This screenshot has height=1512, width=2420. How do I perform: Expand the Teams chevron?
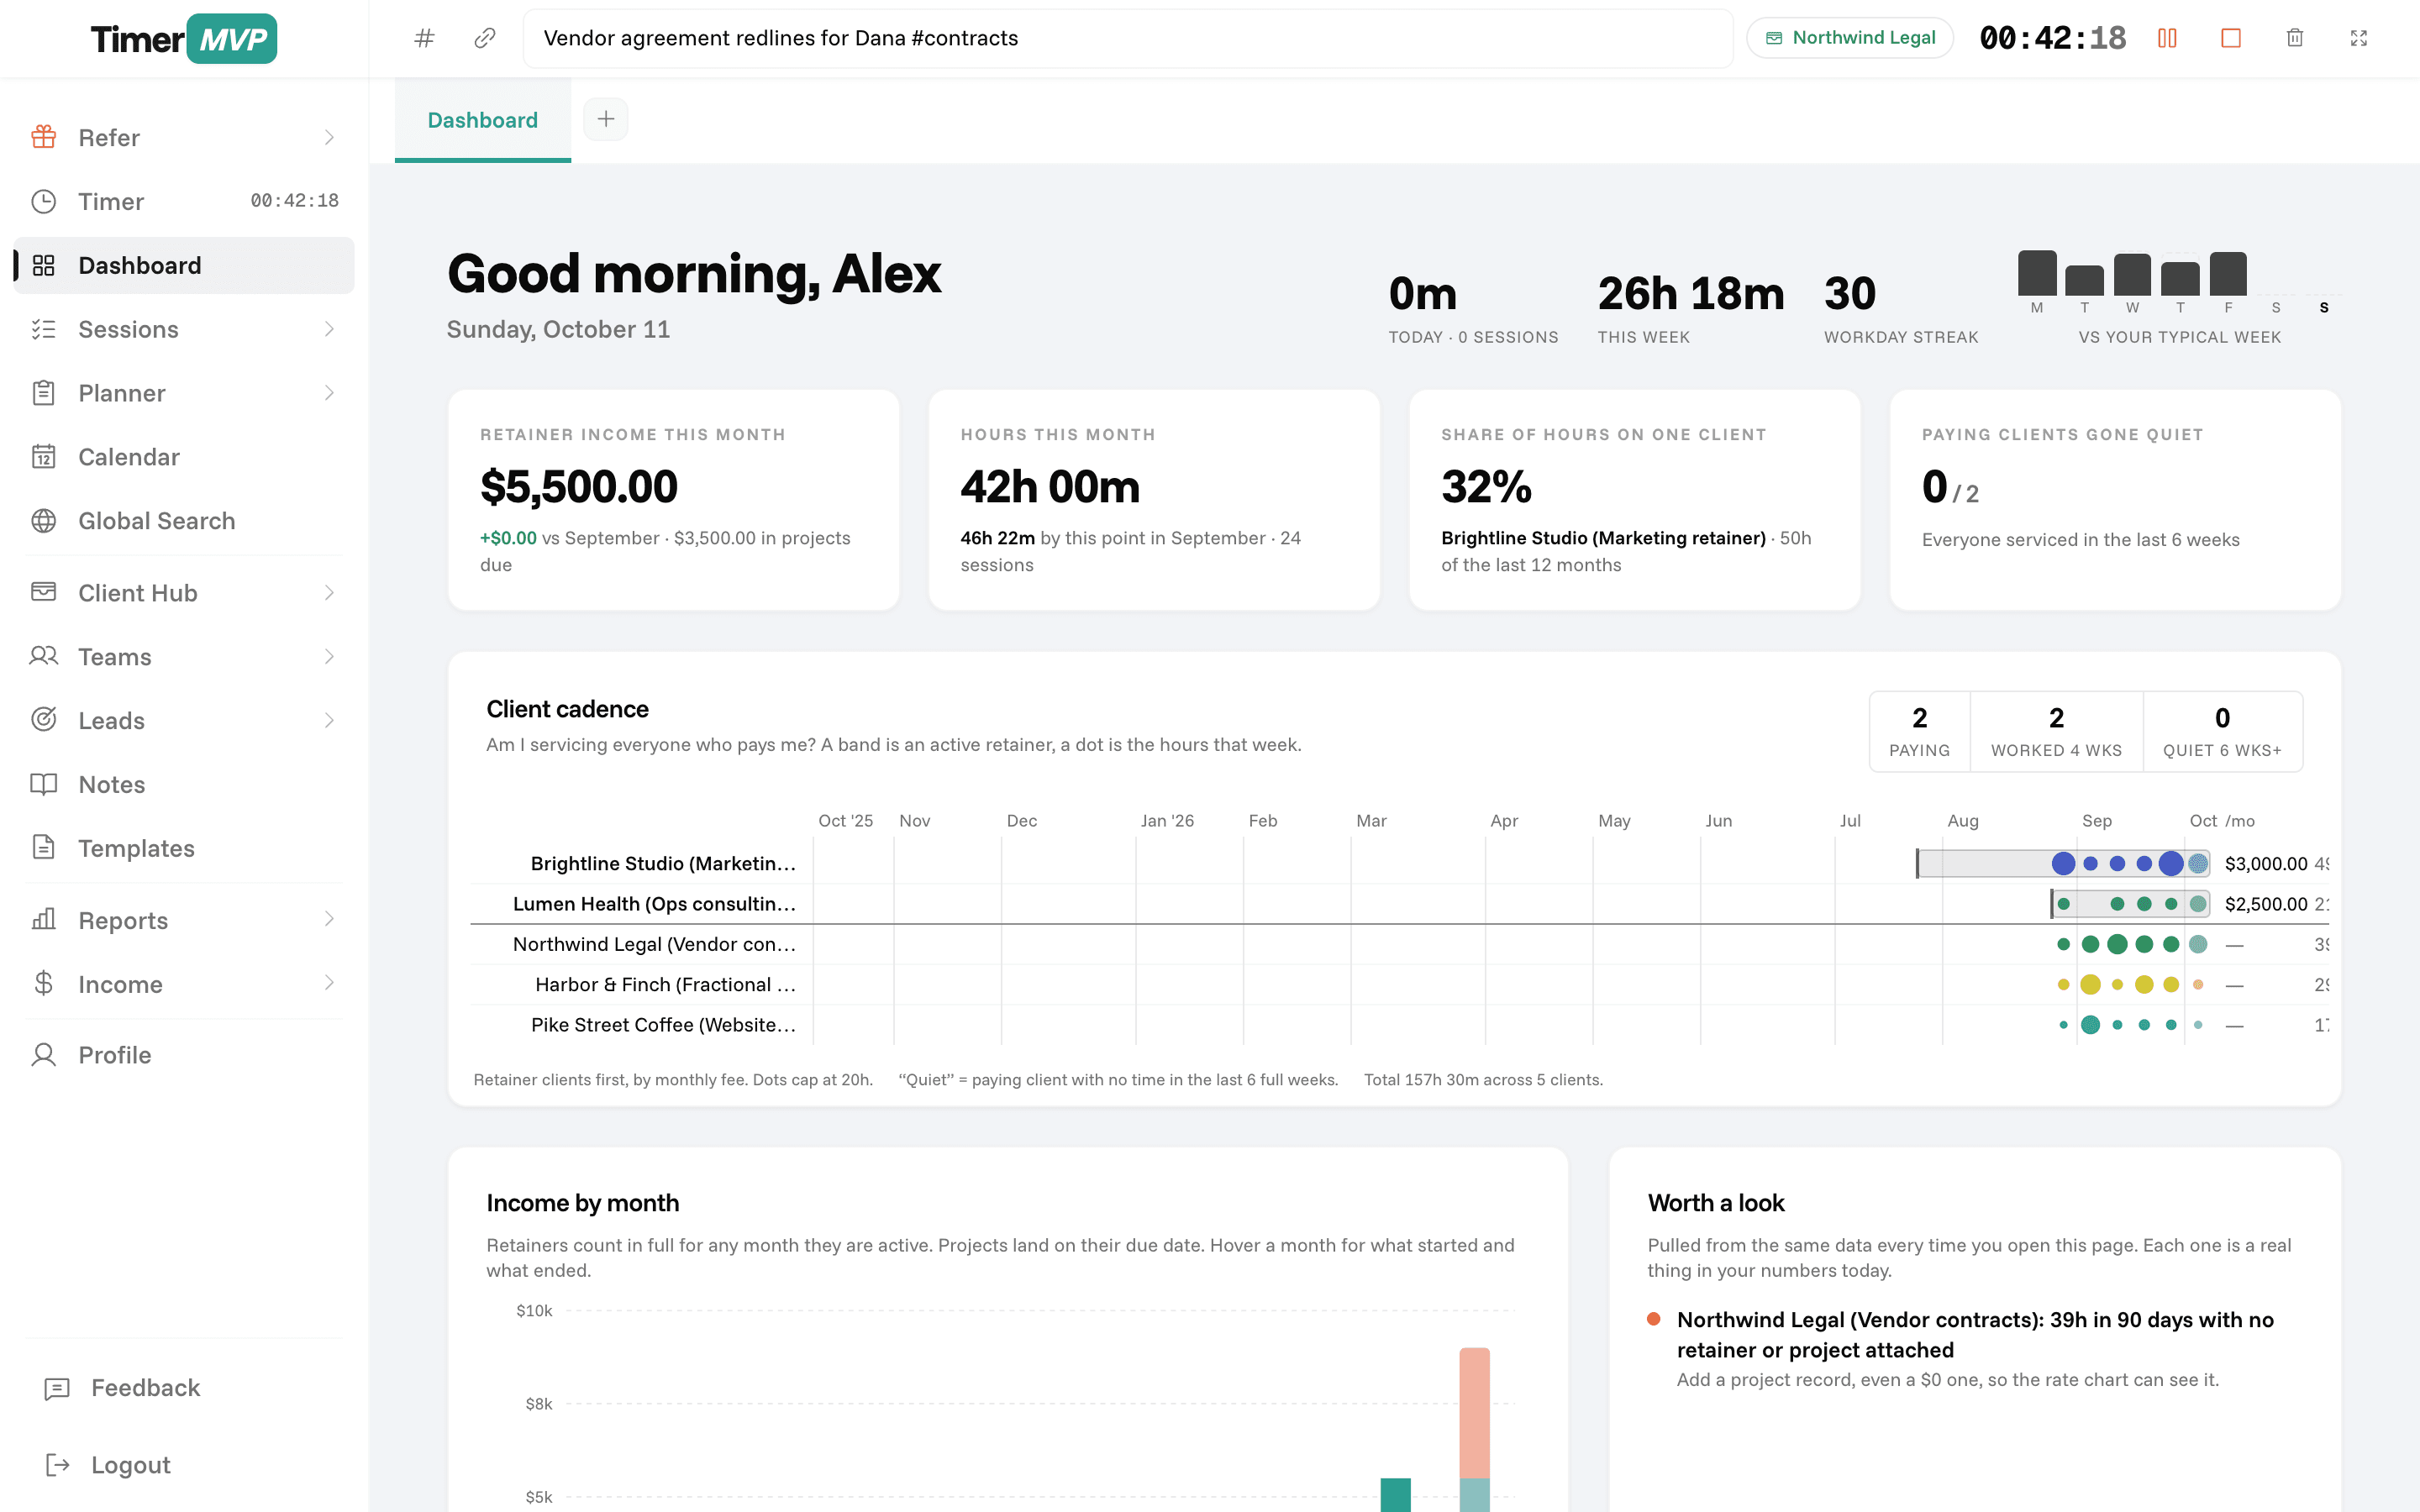[329, 657]
